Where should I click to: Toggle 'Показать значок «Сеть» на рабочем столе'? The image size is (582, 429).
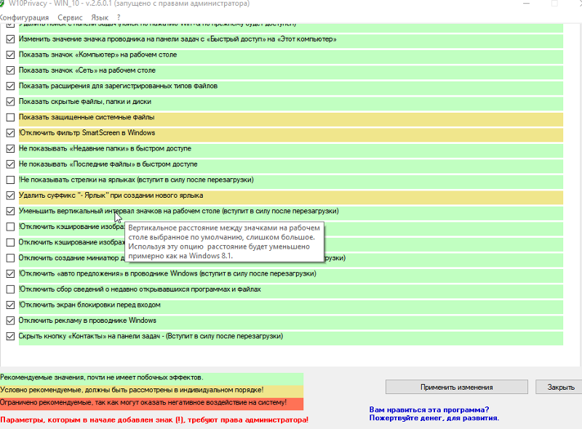(x=10, y=70)
